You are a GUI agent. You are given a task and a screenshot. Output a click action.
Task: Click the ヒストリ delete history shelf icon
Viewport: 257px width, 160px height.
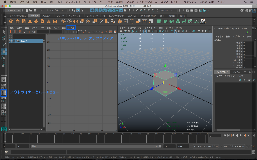(x=203, y=21)
